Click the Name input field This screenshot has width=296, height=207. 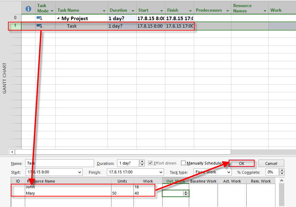coord(59,163)
